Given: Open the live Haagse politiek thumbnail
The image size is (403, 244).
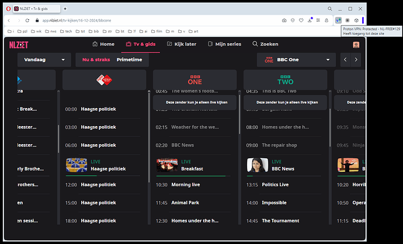Looking at the screenshot, I should (77, 165).
